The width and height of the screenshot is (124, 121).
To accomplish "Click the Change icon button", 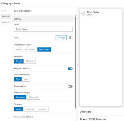I will tap(61, 37).
